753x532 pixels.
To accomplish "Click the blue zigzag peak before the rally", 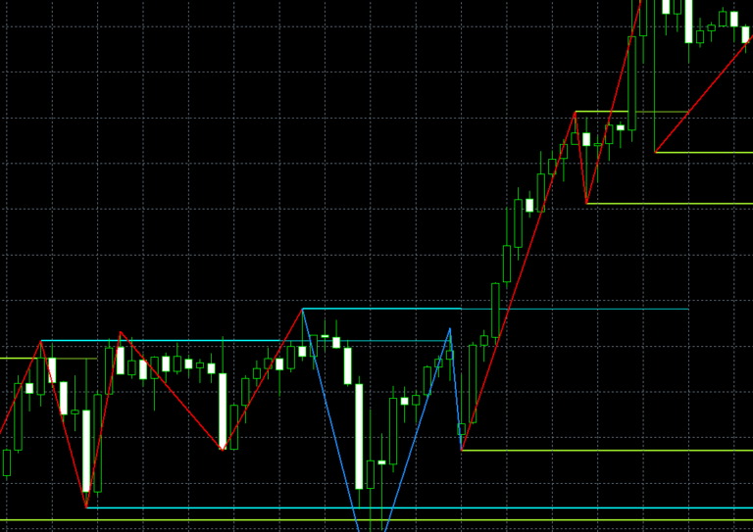I will click(x=450, y=328).
